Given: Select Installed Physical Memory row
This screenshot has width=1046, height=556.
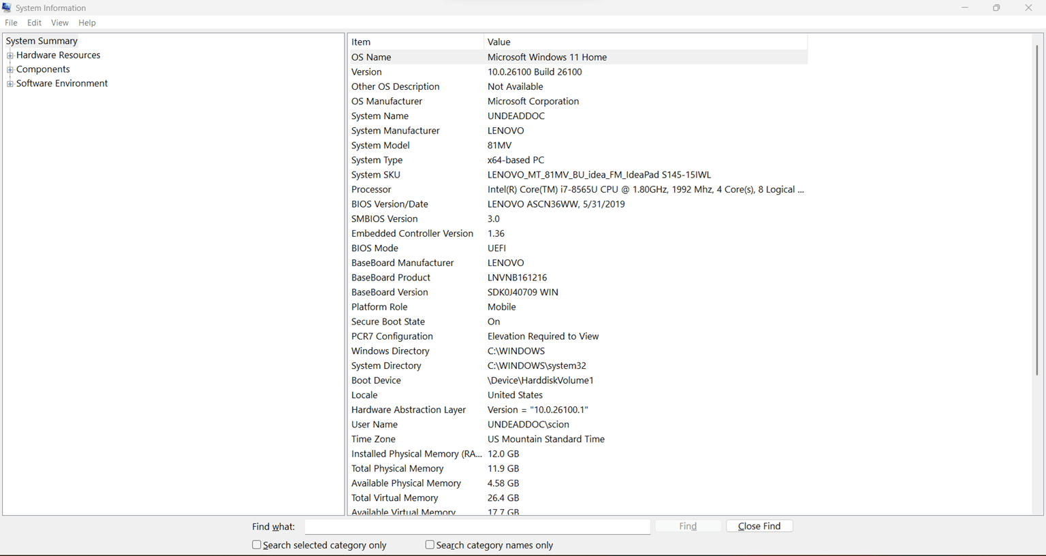Looking at the screenshot, I should coord(577,454).
